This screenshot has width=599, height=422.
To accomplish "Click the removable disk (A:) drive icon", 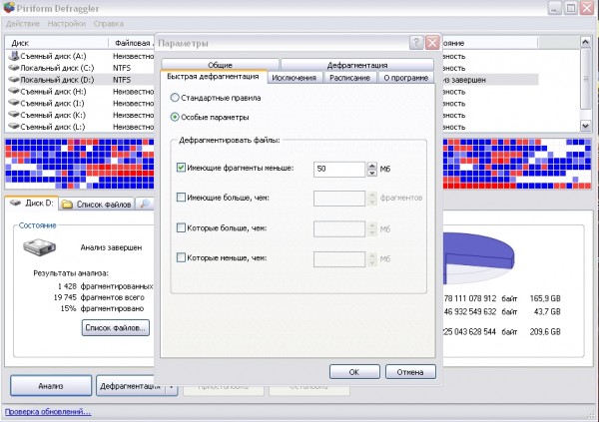I will point(14,56).
